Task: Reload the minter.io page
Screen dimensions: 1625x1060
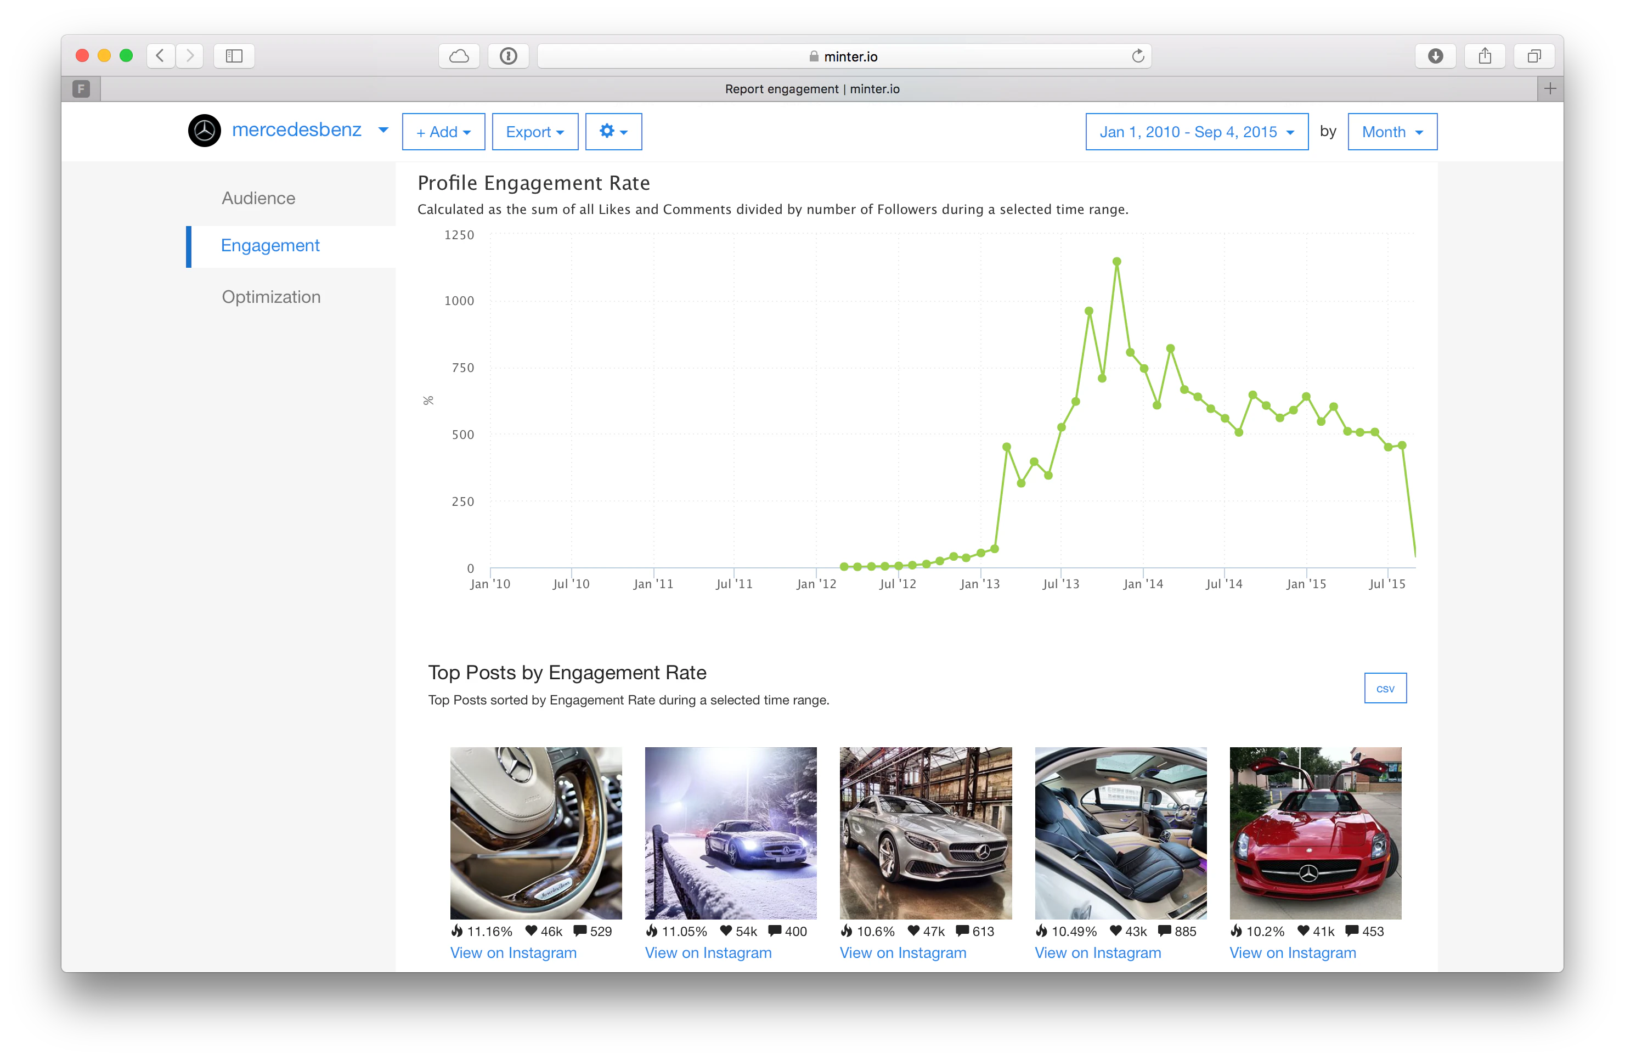Action: click(x=1137, y=56)
